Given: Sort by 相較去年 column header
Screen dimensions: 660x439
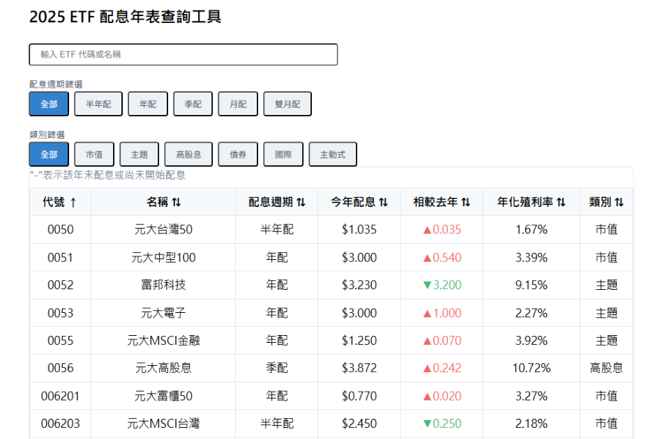Looking at the screenshot, I should 441,202.
